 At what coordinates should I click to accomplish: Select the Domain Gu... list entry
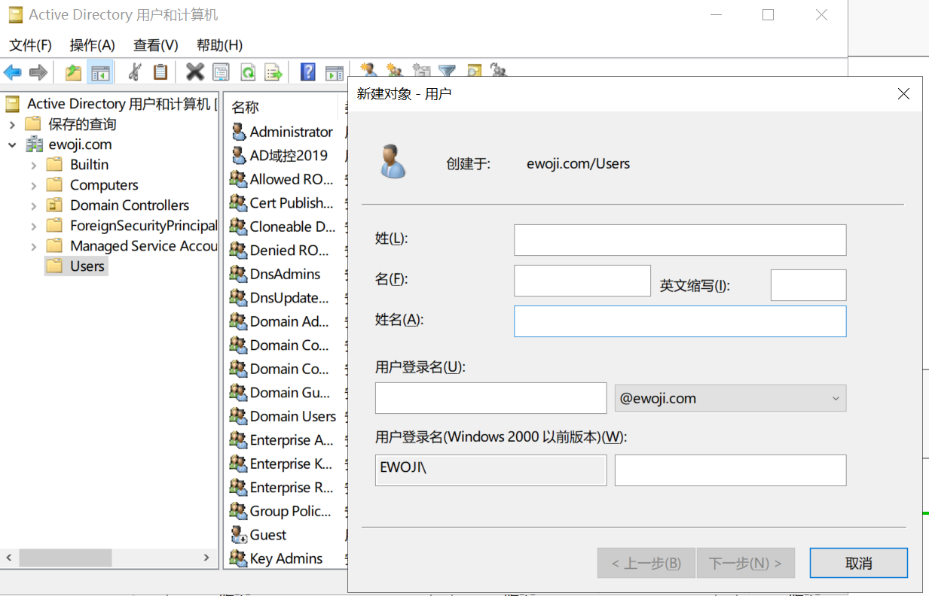tap(280, 393)
